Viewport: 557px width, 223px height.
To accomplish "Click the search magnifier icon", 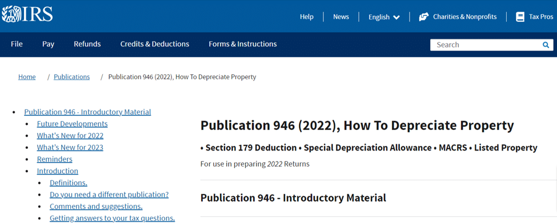I will pos(546,44).
